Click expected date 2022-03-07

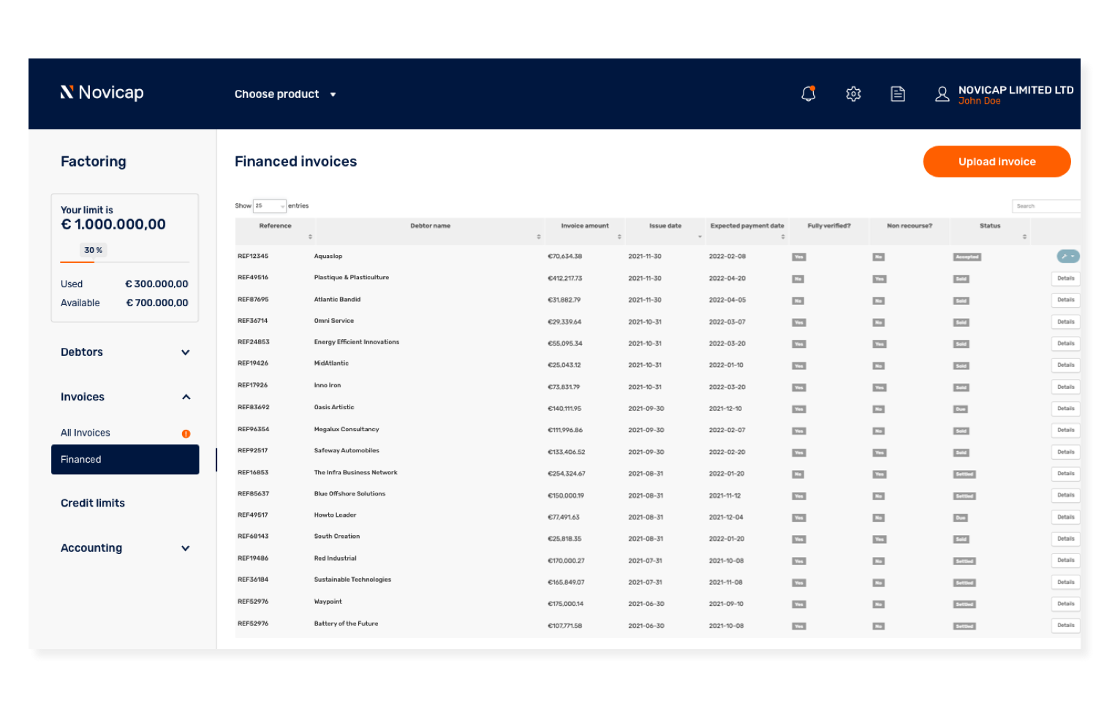[727, 322]
